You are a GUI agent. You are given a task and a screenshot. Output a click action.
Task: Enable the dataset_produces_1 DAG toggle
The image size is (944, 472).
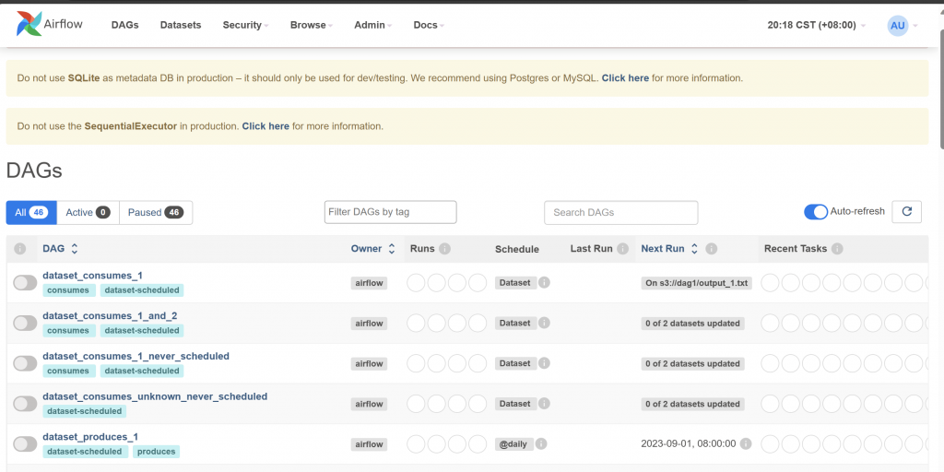click(25, 444)
